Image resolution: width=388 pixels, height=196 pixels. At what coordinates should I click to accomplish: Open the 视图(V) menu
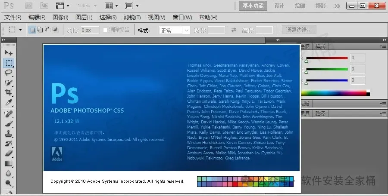pyautogui.click(x=156, y=17)
